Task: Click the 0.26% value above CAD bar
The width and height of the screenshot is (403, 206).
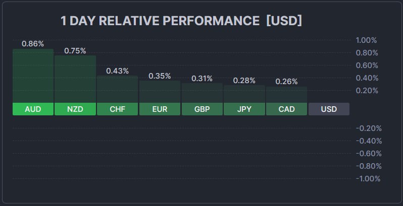Action: pyautogui.click(x=286, y=82)
